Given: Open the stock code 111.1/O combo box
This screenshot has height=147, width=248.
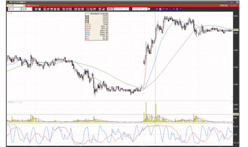Looking at the screenshot, I should tap(16, 6).
